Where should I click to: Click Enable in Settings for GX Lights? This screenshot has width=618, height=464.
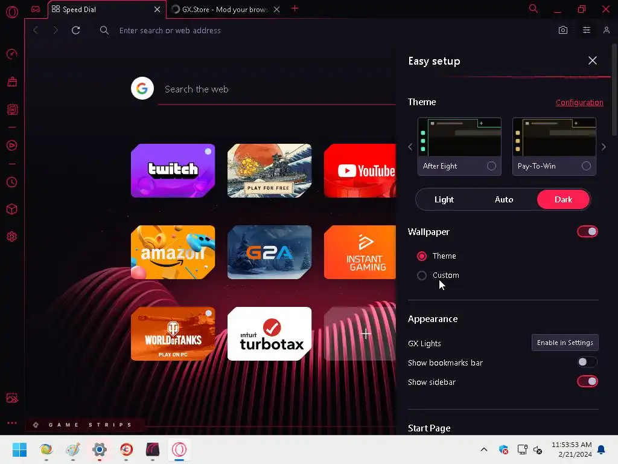[565, 343]
